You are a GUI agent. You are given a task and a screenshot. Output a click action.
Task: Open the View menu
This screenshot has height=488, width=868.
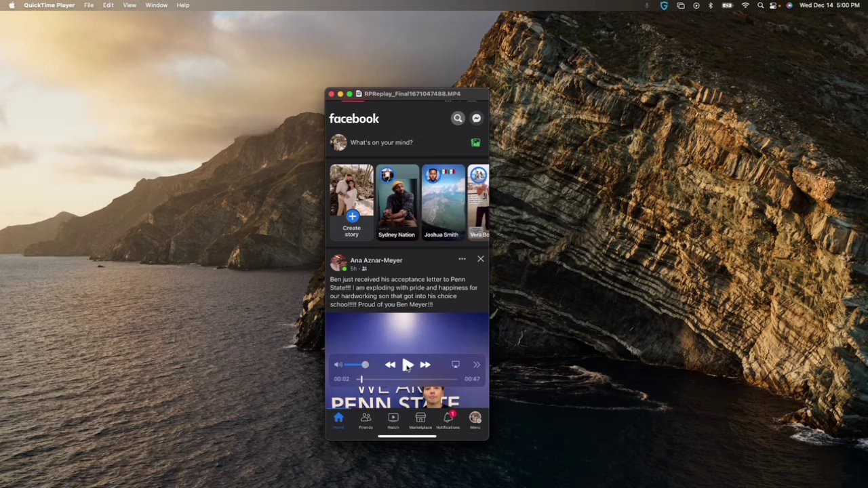(129, 5)
